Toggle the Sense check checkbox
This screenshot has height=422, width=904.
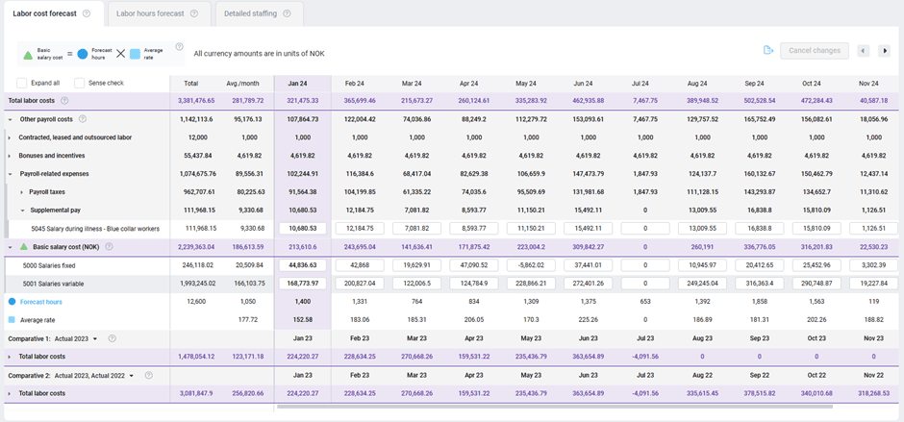[x=80, y=84]
